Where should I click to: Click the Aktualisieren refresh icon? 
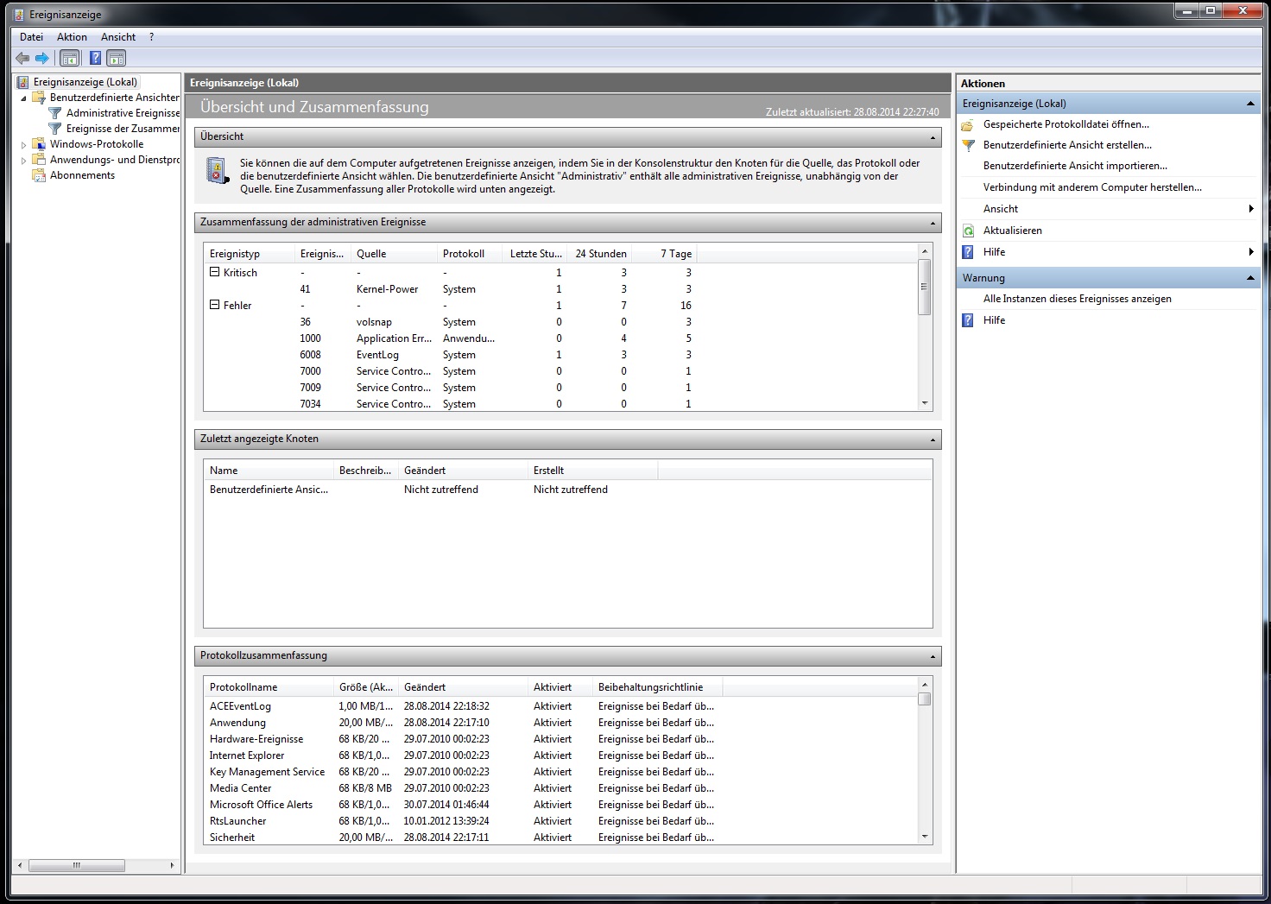pyautogui.click(x=968, y=231)
